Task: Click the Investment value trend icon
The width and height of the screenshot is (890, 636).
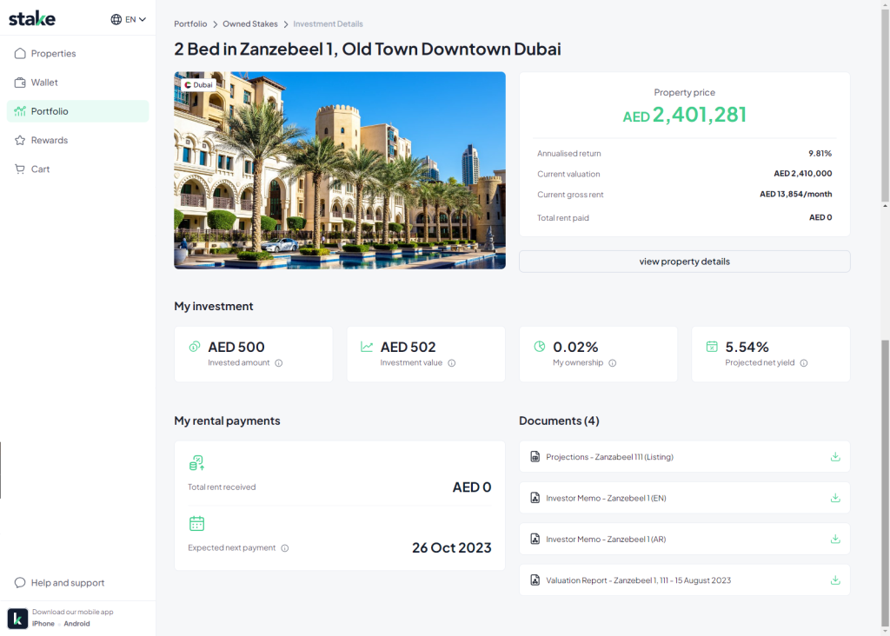Action: click(367, 347)
